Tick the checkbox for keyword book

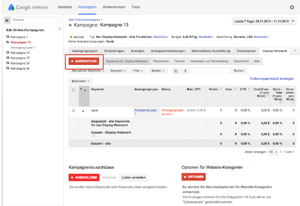pyautogui.click(x=73, y=110)
